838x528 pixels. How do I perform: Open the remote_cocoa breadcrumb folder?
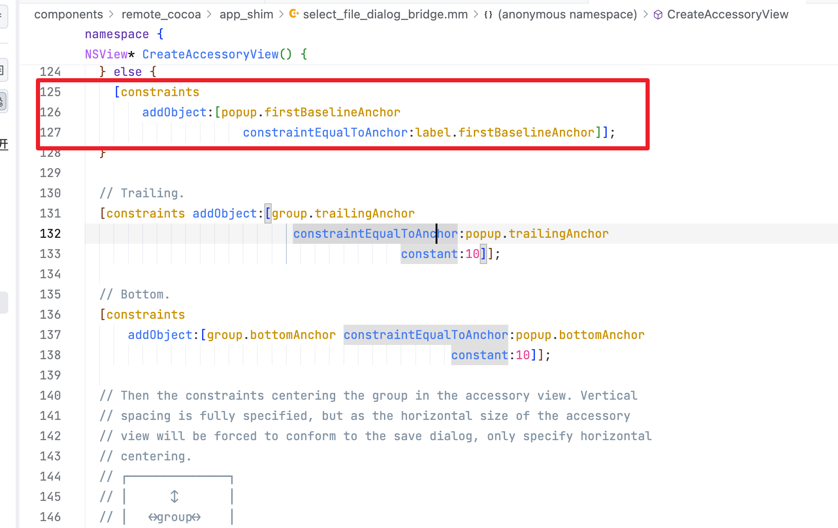[161, 15]
